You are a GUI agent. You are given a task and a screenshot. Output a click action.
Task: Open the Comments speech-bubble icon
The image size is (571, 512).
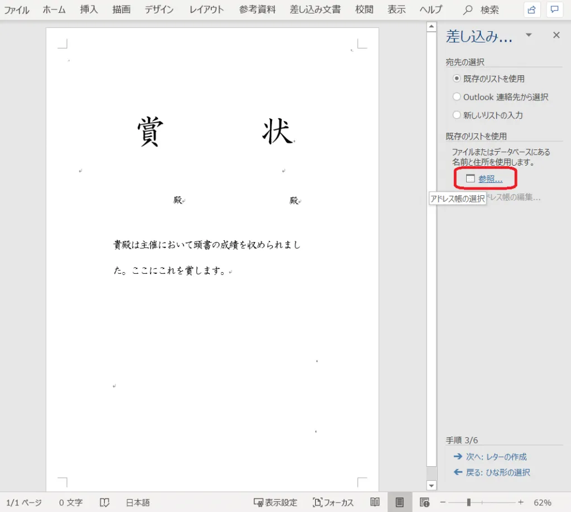[x=554, y=9]
